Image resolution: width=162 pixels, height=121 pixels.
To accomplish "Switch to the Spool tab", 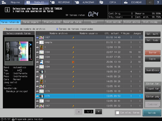I will [94, 22].
